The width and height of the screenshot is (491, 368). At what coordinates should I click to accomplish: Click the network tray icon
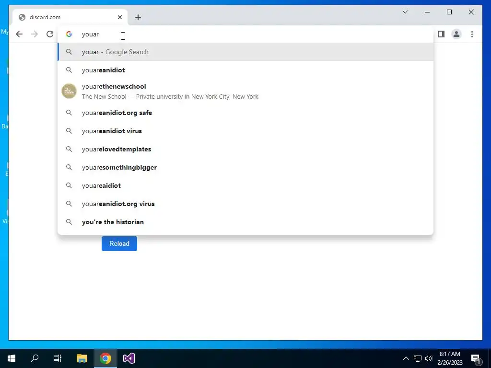pyautogui.click(x=418, y=358)
